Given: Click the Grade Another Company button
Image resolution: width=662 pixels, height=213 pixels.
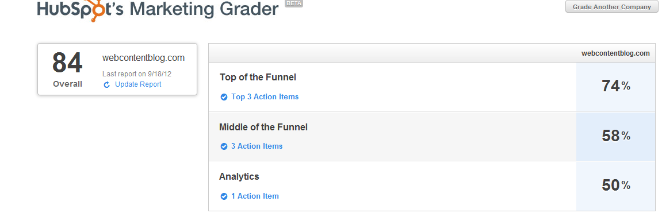Looking at the screenshot, I should click(611, 7).
